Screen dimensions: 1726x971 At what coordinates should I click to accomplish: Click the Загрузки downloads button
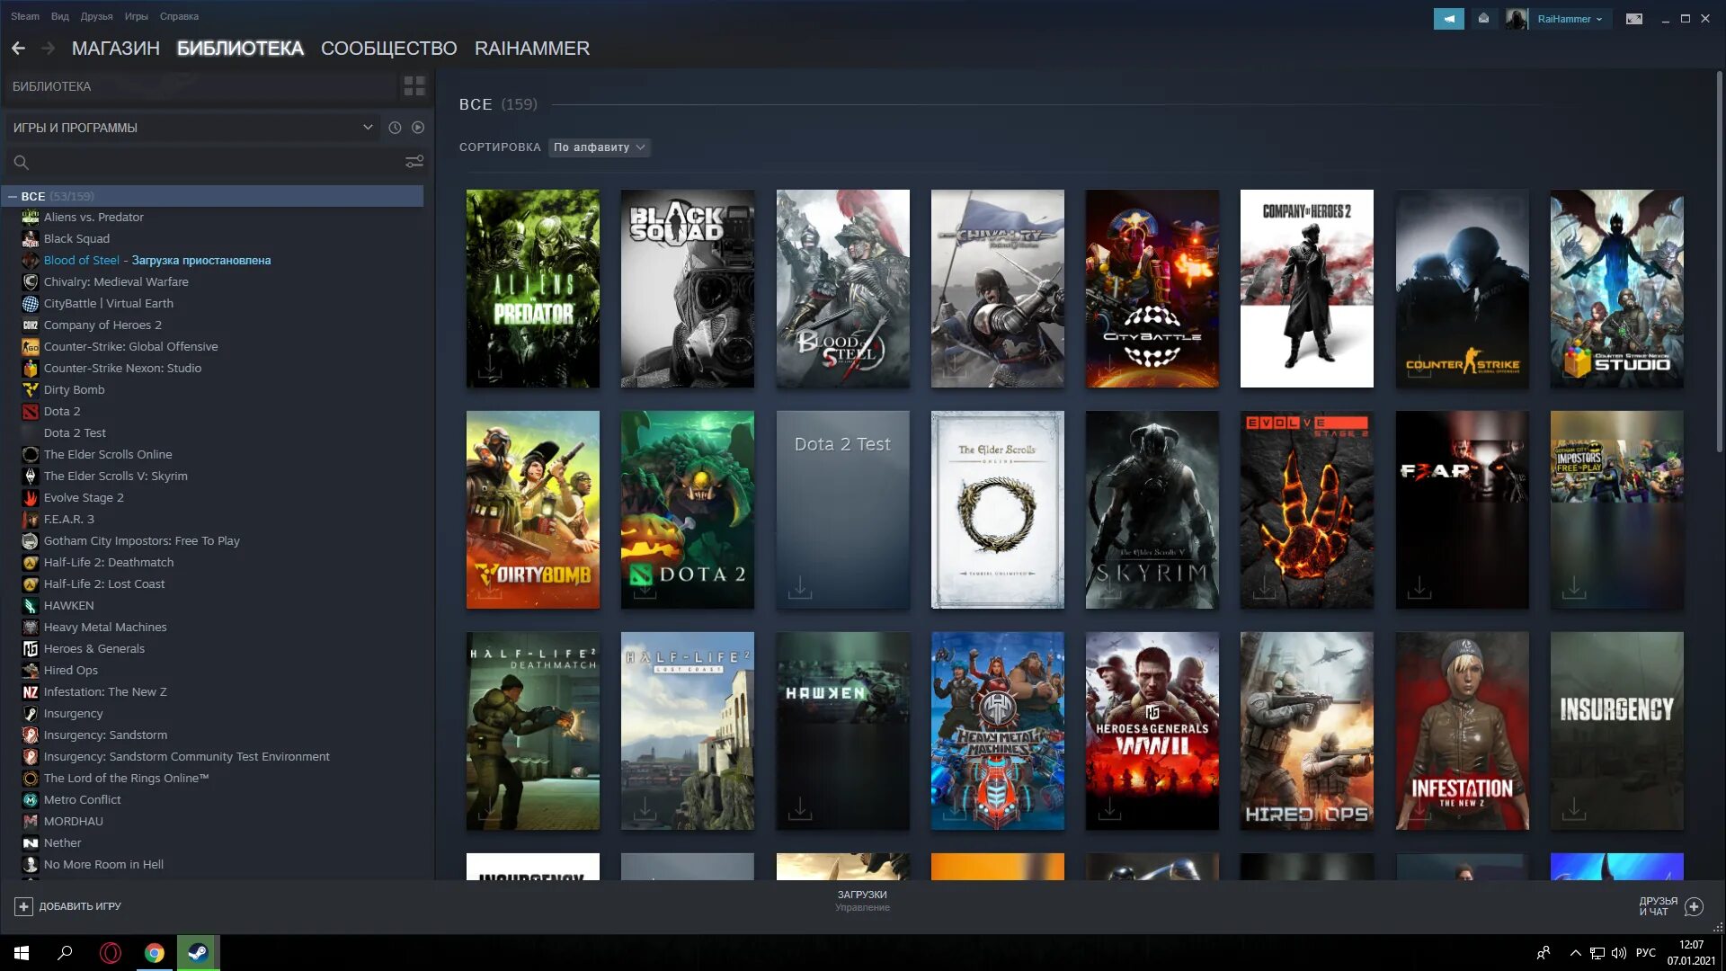862,899
